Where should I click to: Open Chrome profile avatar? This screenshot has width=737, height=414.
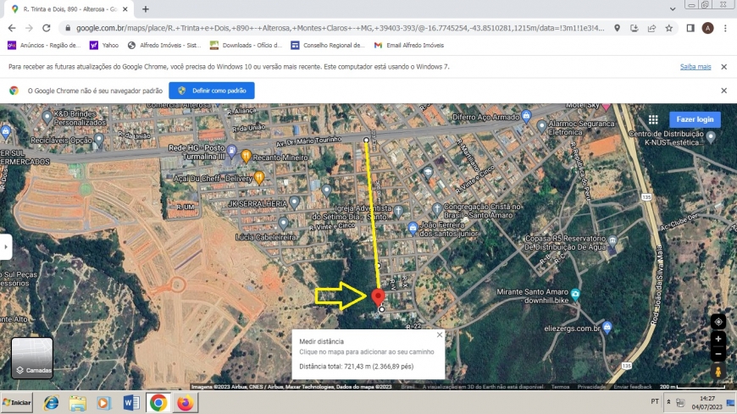(707, 28)
